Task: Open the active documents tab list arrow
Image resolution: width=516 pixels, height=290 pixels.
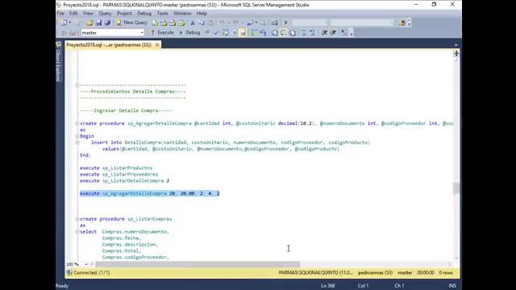Action: click(456, 45)
